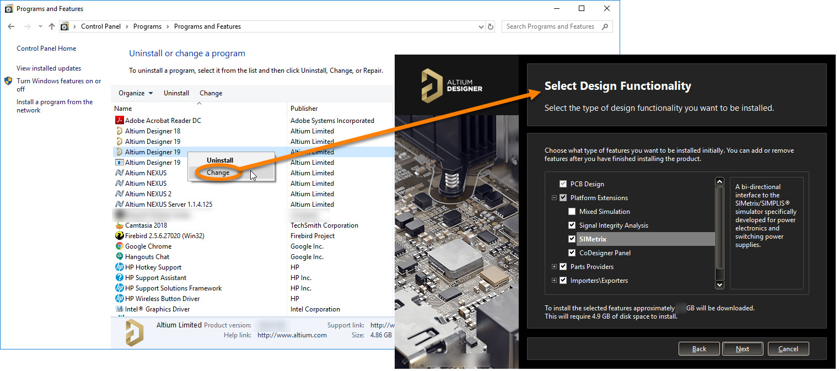Click the Google Chrome icon in list
839x371 pixels.
119,246
